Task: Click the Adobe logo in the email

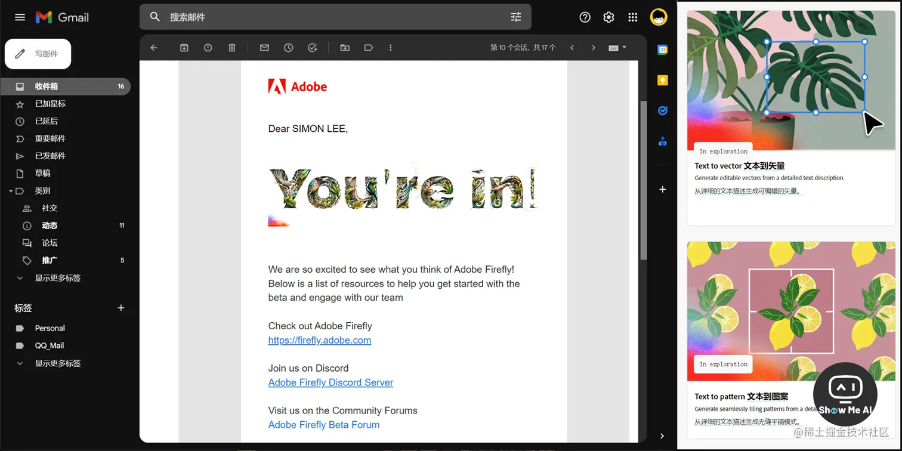Action: tap(298, 87)
